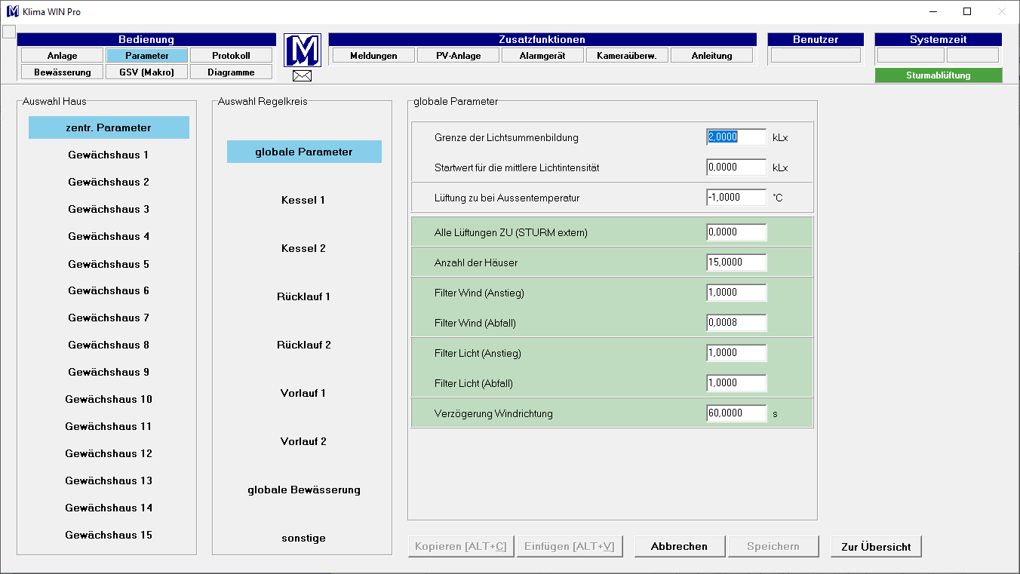Open the Diagramme view
Screen dimensions: 1020x574
(231, 71)
